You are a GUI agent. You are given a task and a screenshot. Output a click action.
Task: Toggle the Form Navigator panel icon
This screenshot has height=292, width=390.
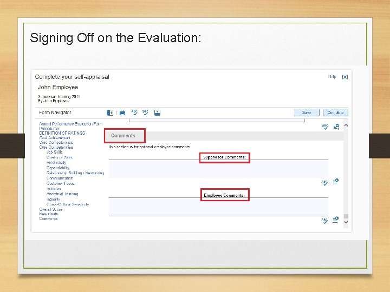pos(110,112)
